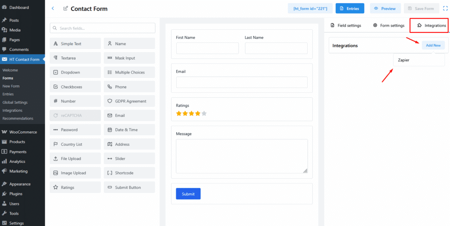Add the Slider field to the form
450x226 pixels.
pos(129,159)
